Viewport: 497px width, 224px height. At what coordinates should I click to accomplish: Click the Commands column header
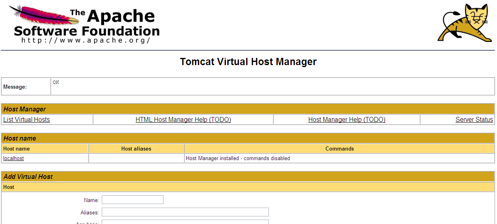[x=339, y=149]
